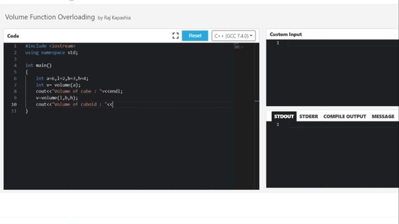Toggle fullscreen mode for the code editor

175,35
